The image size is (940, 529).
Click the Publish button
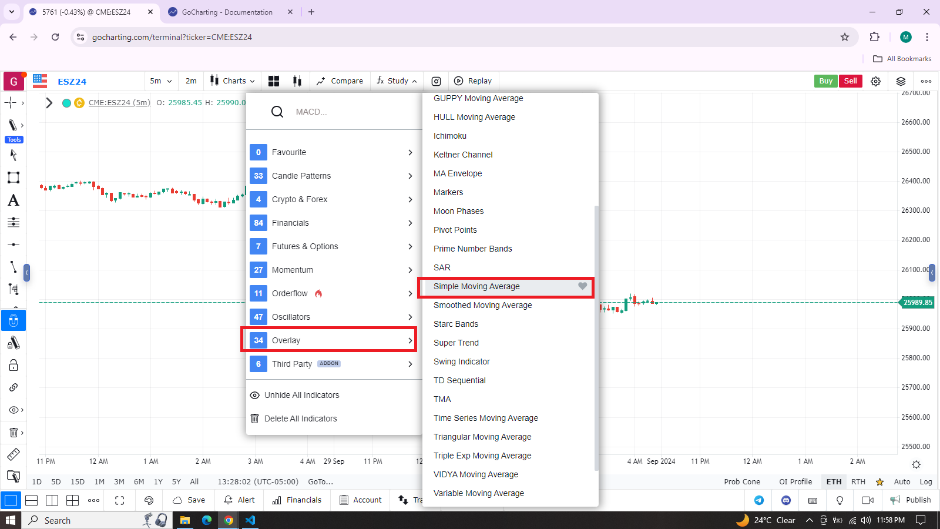pos(911,500)
